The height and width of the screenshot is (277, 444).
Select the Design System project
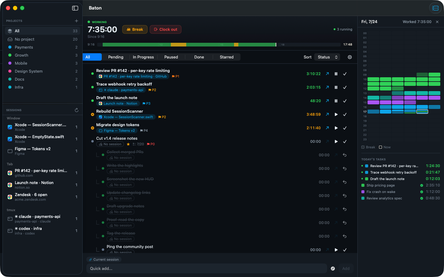tap(43, 71)
